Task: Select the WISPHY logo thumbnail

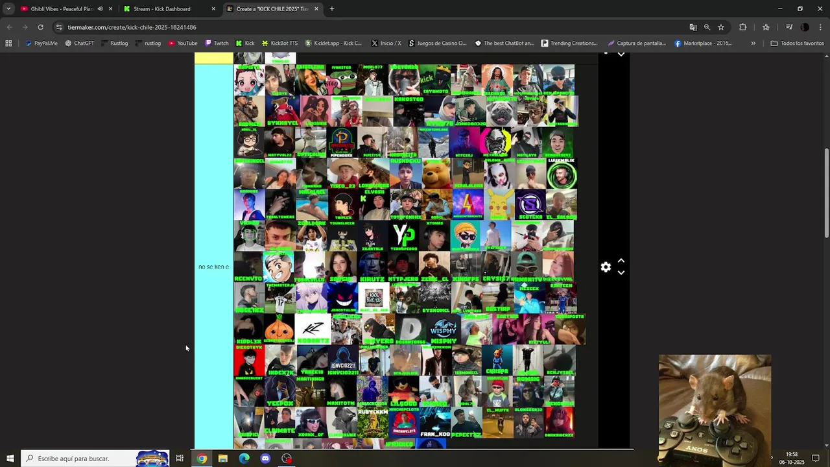Action: click(444, 329)
